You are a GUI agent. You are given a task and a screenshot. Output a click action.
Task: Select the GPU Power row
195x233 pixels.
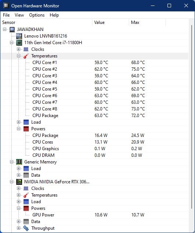click(95, 215)
